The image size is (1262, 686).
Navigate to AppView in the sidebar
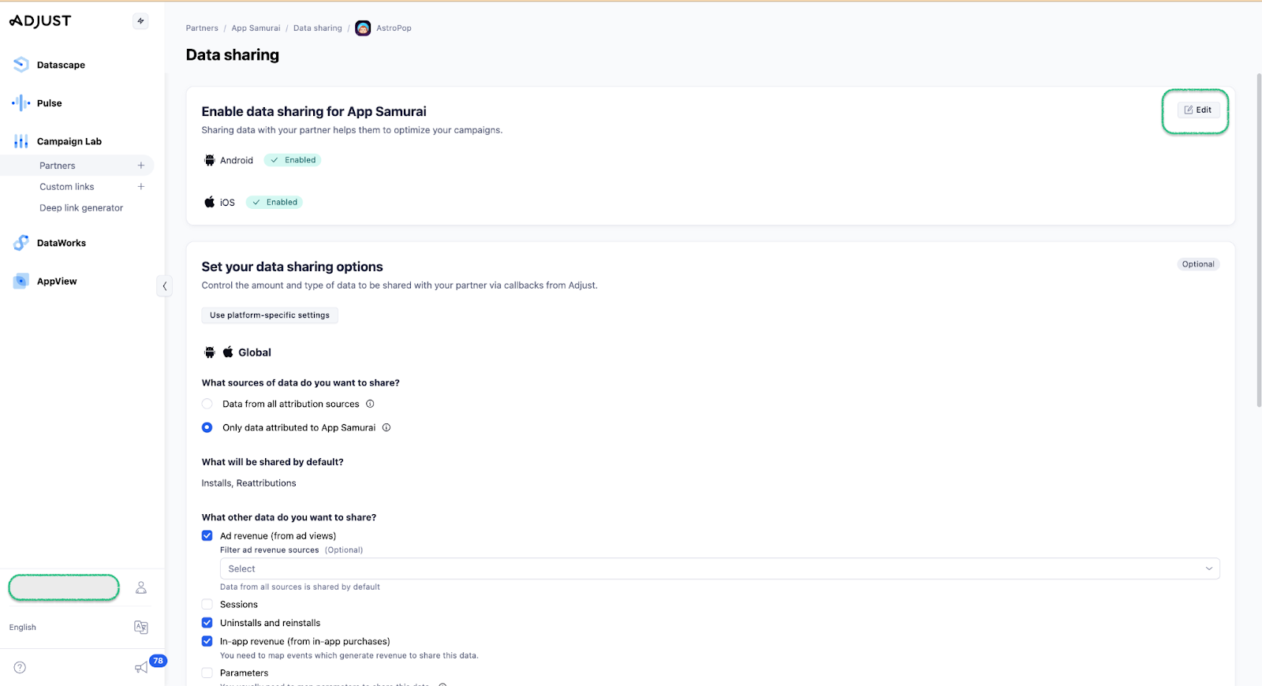tap(57, 281)
